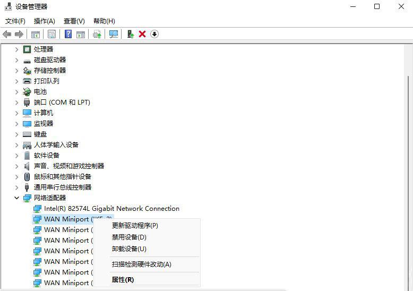Open the 操作(A) menu

pos(44,21)
